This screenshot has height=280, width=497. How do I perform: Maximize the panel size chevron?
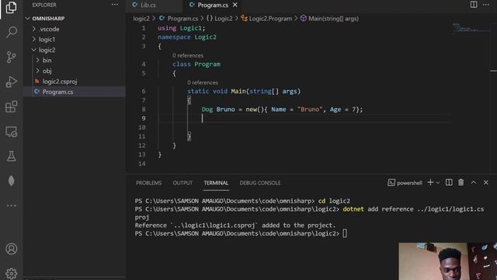point(473,182)
